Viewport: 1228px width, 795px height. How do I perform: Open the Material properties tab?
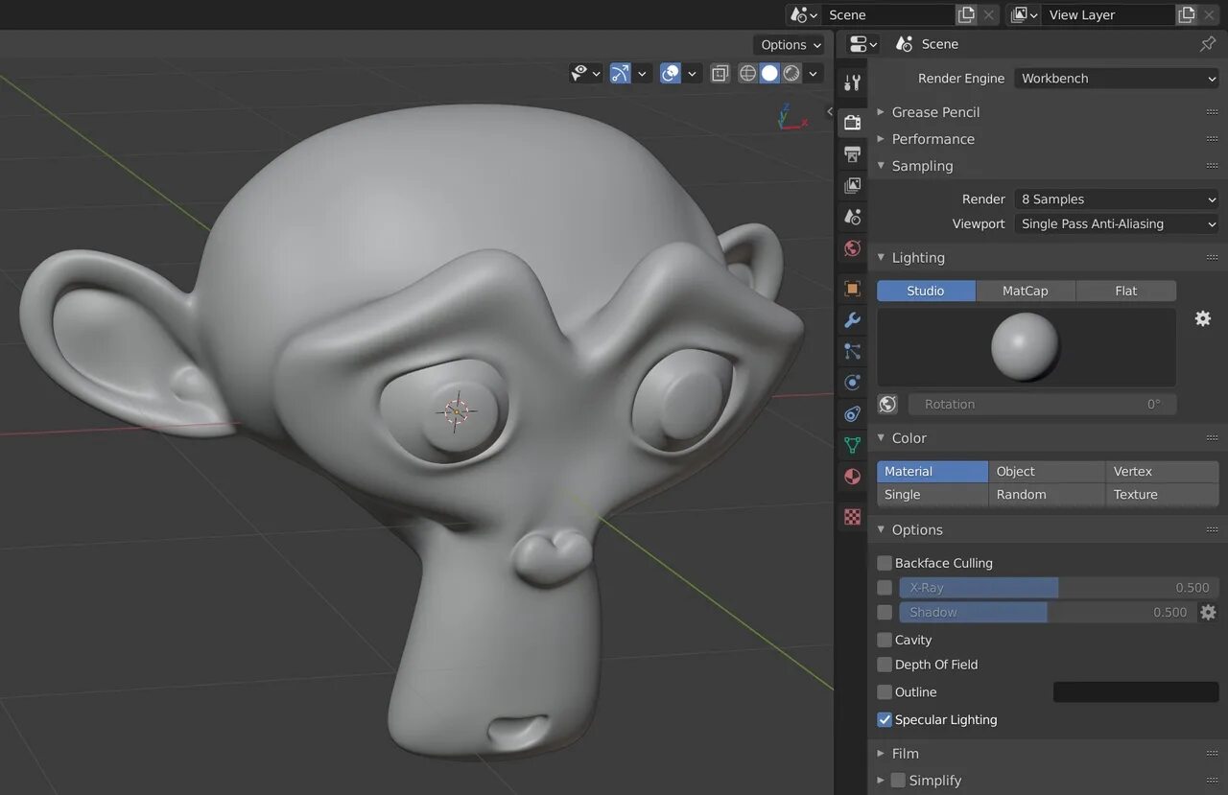click(852, 477)
